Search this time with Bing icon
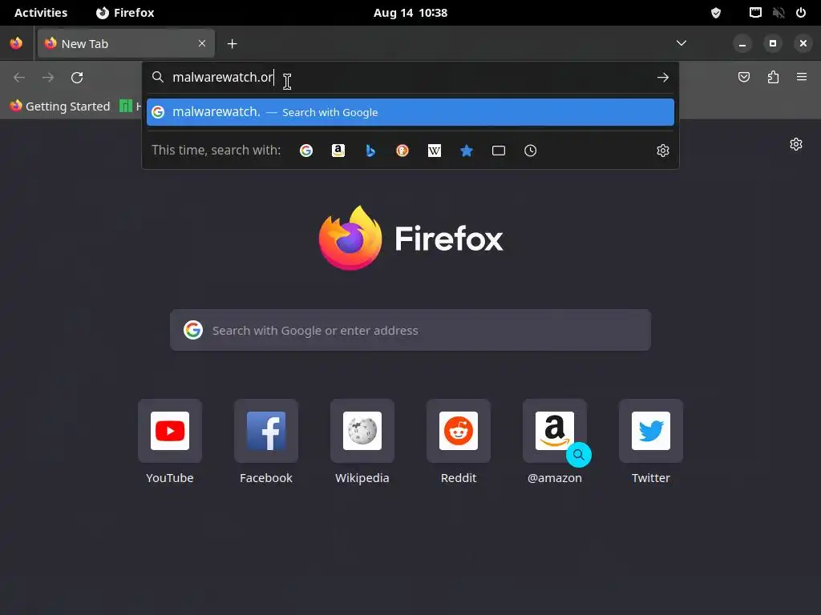The width and height of the screenshot is (821, 615). pyautogui.click(x=370, y=151)
